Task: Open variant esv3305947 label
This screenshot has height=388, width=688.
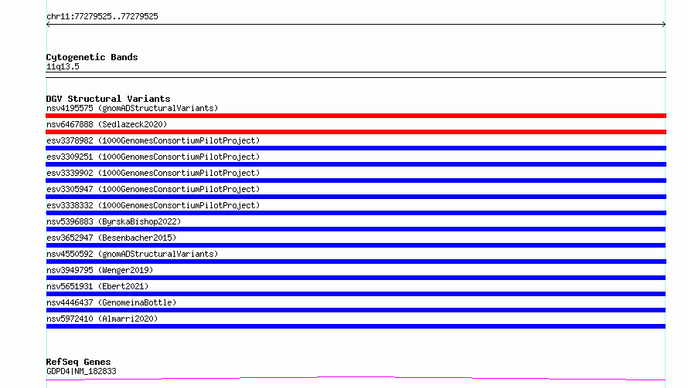Action: (153, 189)
